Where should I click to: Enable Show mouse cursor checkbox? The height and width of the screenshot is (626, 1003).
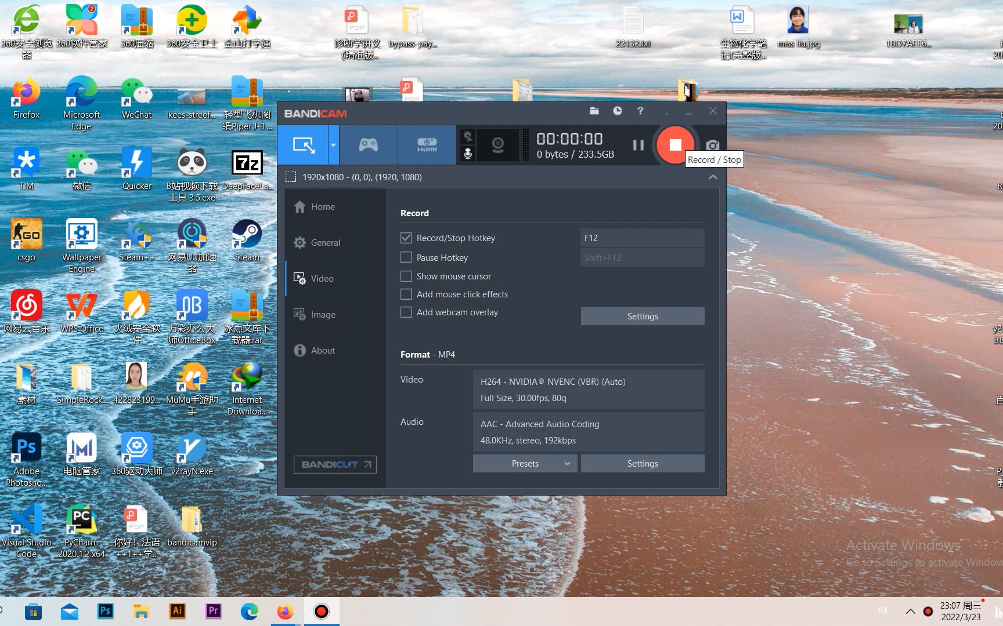click(406, 276)
